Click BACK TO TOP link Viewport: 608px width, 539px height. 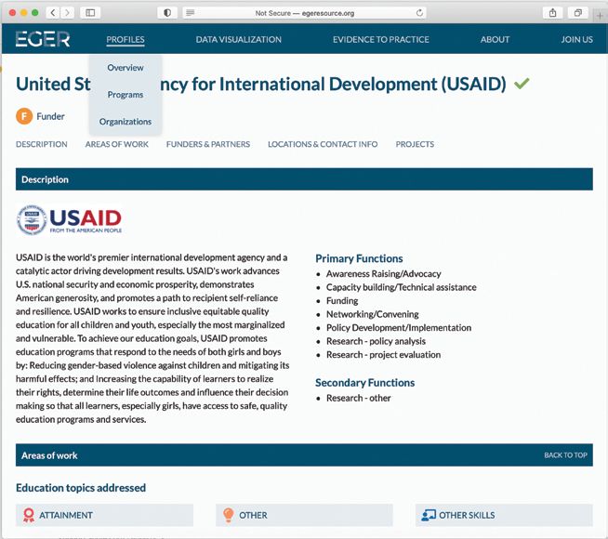565,455
